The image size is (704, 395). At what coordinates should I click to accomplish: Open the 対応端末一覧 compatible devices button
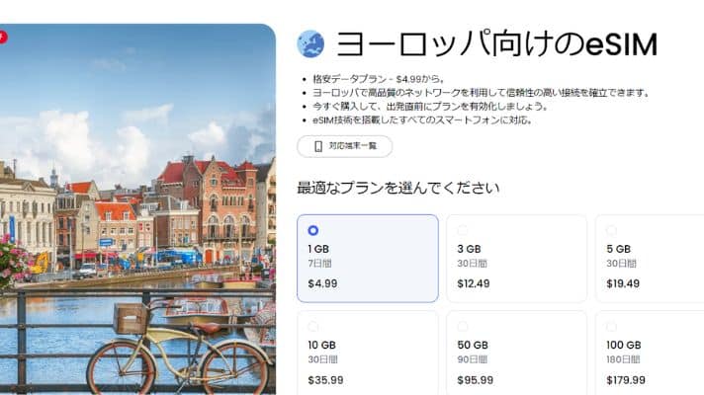pos(345,146)
